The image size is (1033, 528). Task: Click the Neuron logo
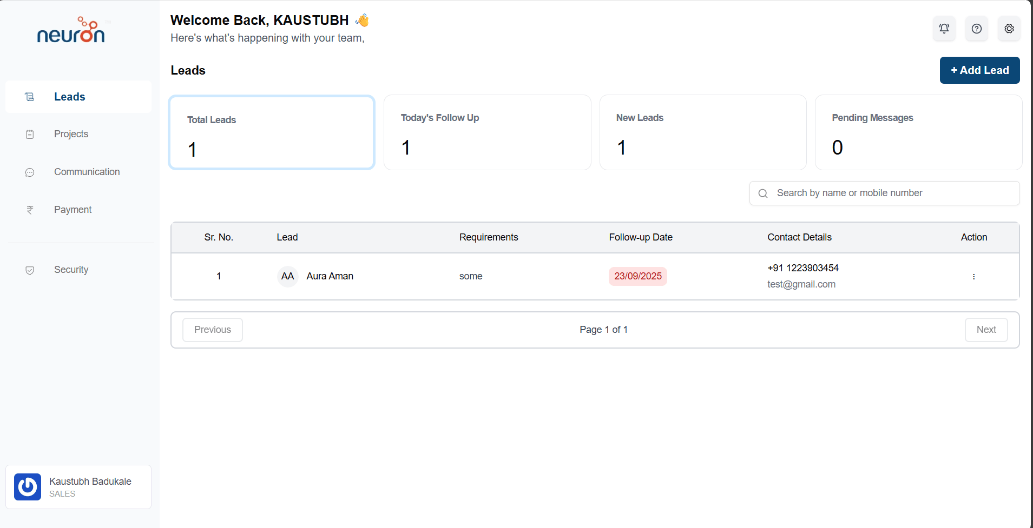[x=71, y=31]
